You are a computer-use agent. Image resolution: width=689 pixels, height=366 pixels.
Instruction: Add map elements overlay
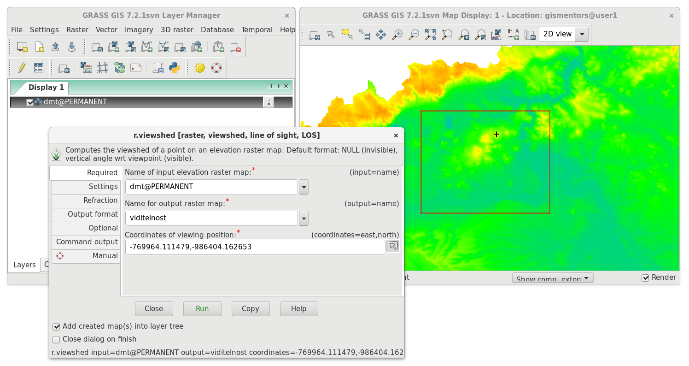[x=513, y=35]
